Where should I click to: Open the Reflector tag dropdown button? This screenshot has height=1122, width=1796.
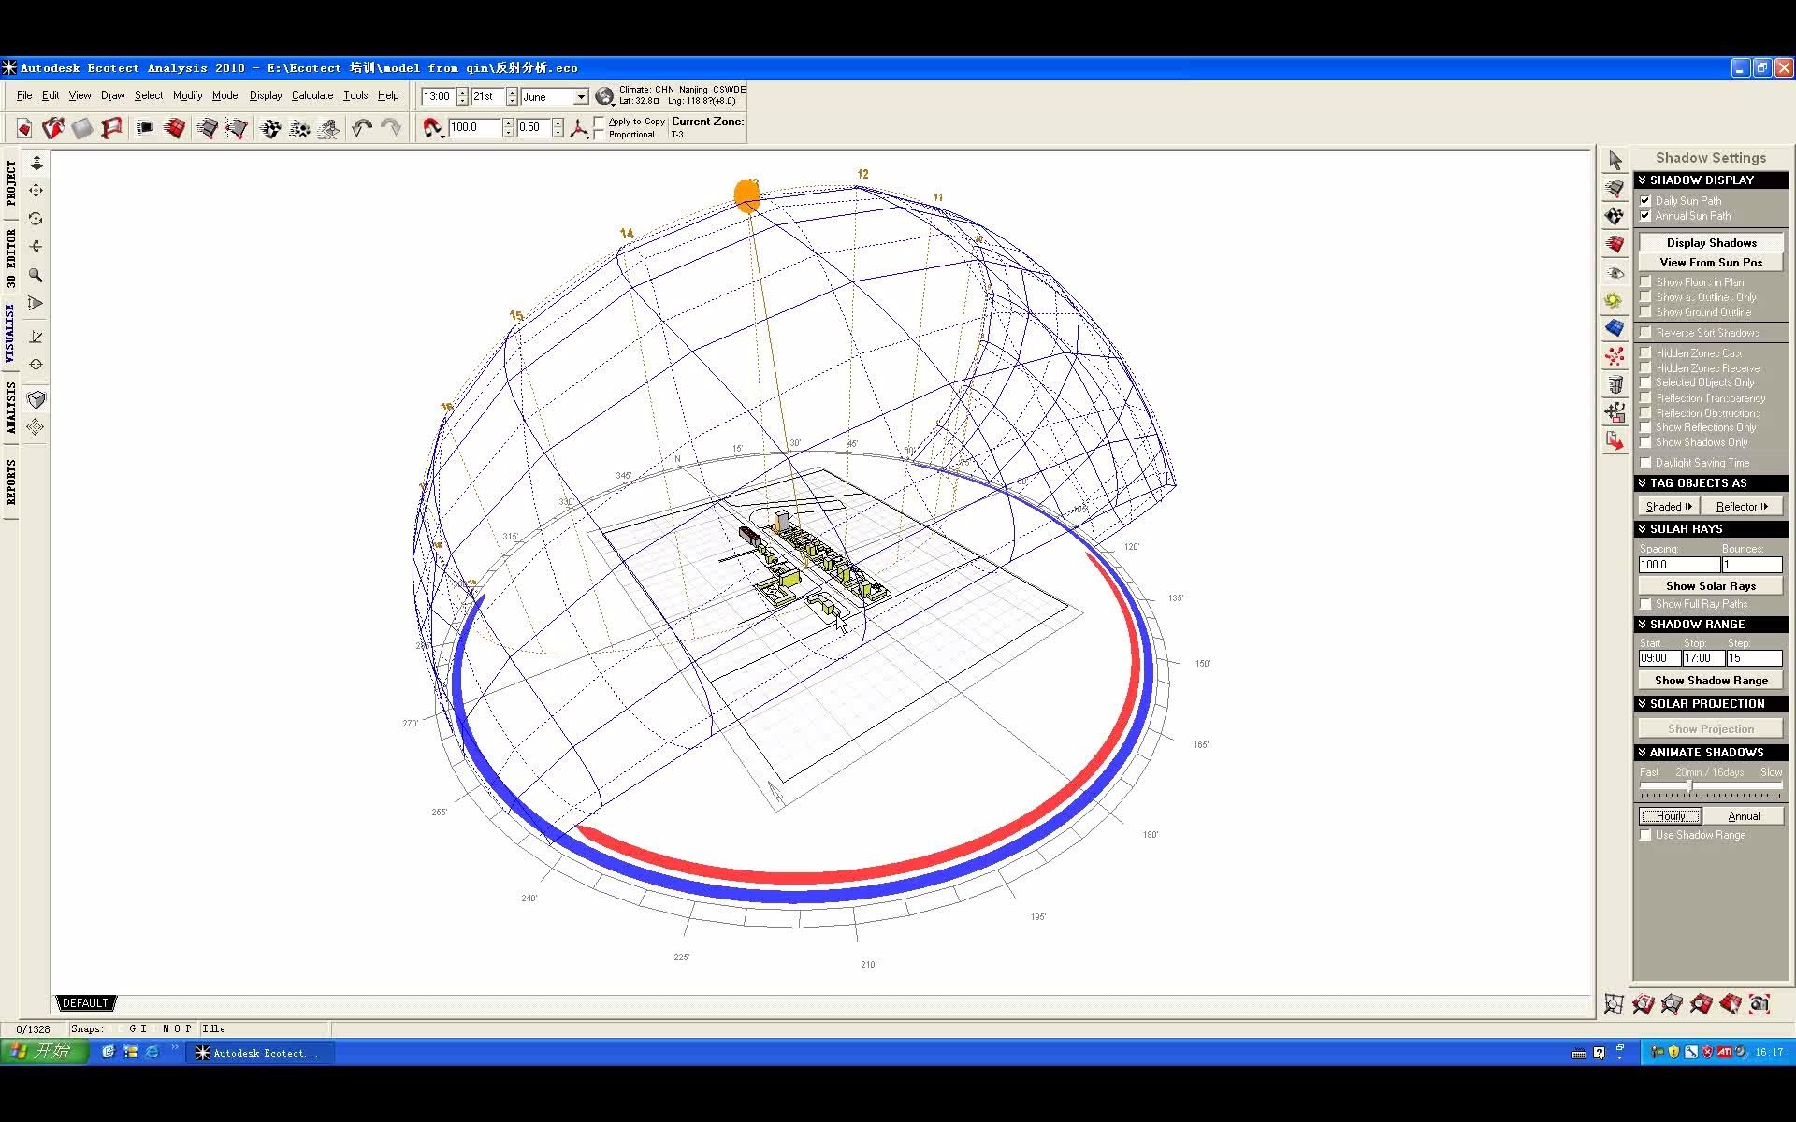tap(1742, 506)
